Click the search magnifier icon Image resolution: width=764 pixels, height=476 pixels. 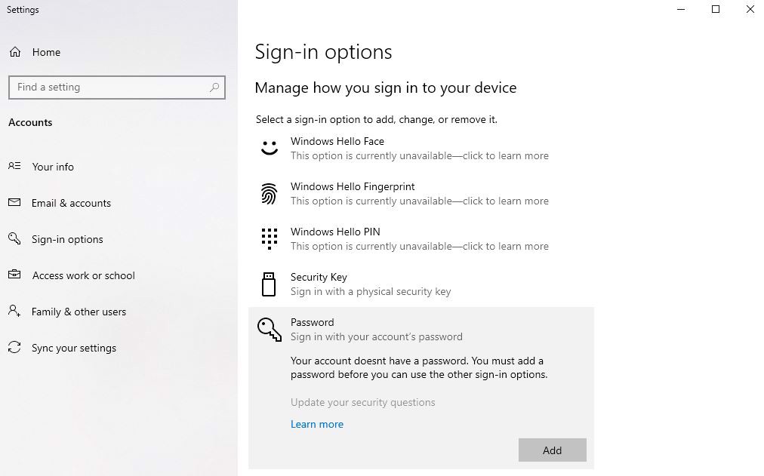pyautogui.click(x=214, y=87)
